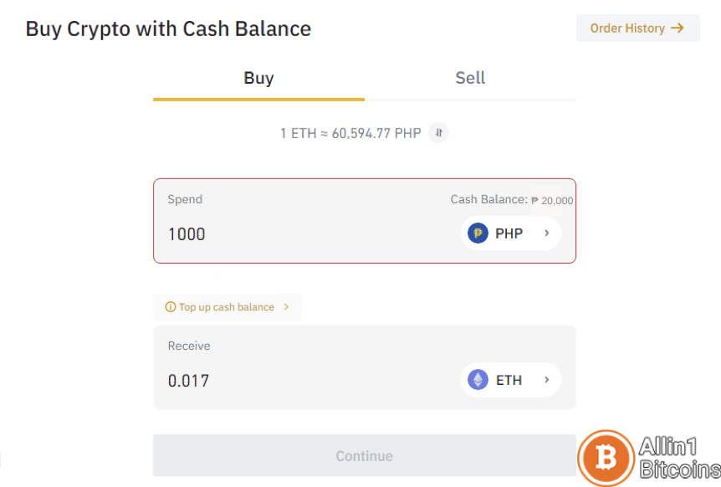Switch to the Sell tab
This screenshot has height=487, width=721.
pos(470,79)
